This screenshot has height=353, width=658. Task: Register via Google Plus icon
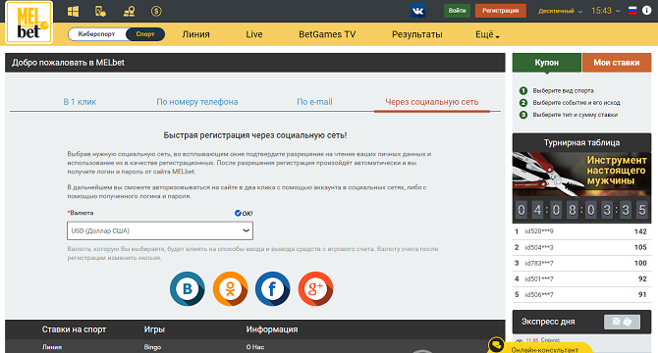[315, 288]
